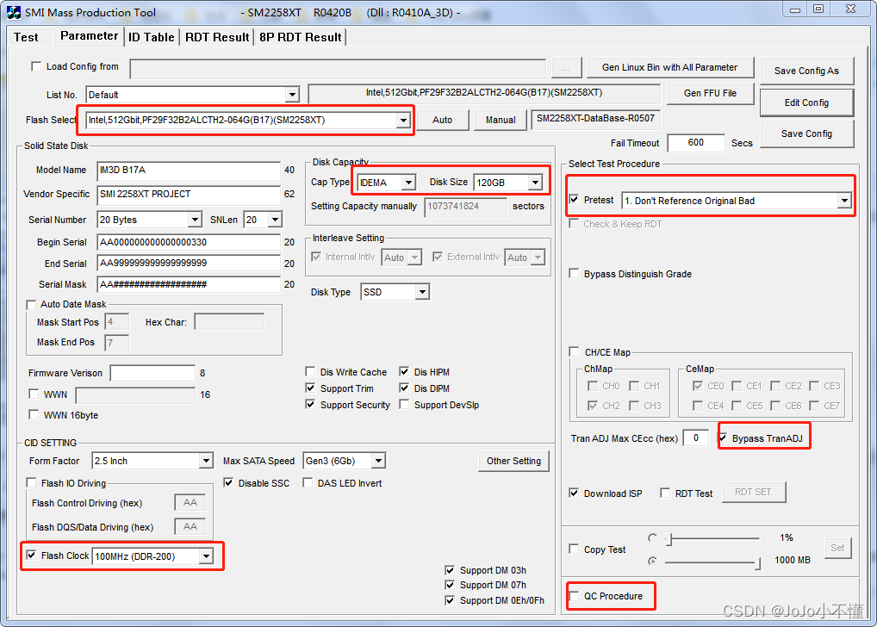Click the Vendor Specific input field
Viewport: 877px width, 627px height.
189,194
